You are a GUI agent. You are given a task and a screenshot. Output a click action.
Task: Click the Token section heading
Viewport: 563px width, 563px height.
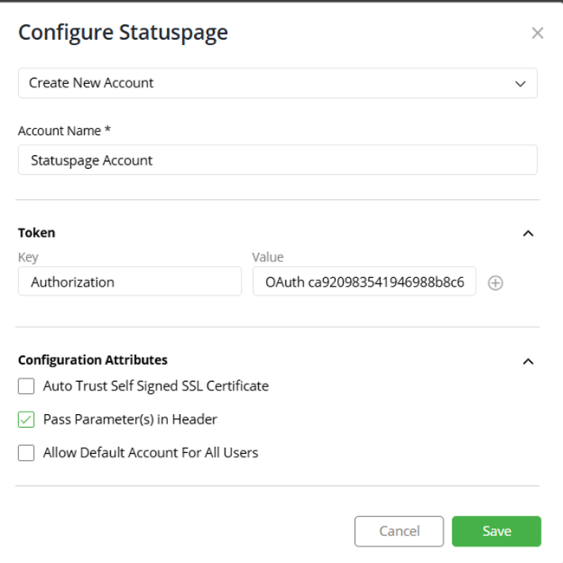pos(36,233)
